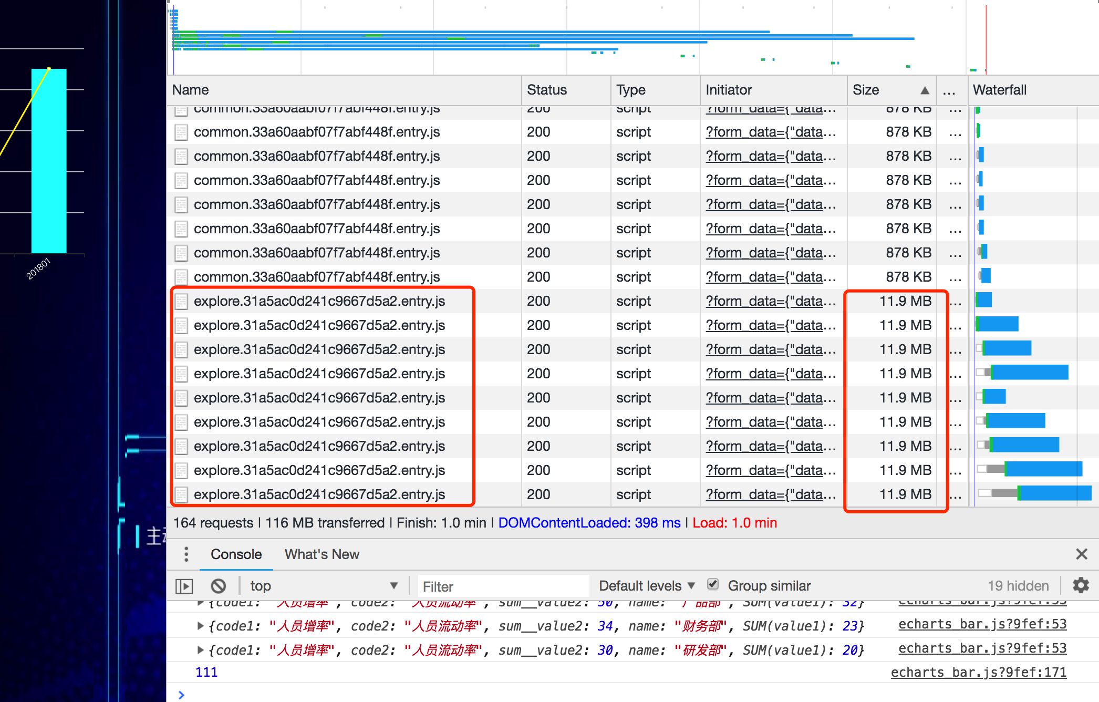Open echarts_bar.js?9fef:171 from the 111 log
Image resolution: width=1099 pixels, height=702 pixels.
[978, 672]
